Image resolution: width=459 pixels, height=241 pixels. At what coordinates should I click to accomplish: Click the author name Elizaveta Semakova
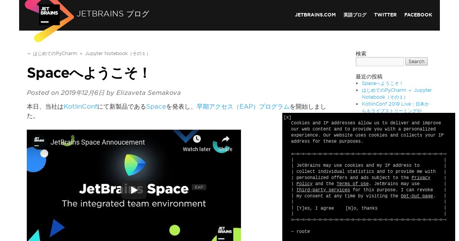(148, 93)
